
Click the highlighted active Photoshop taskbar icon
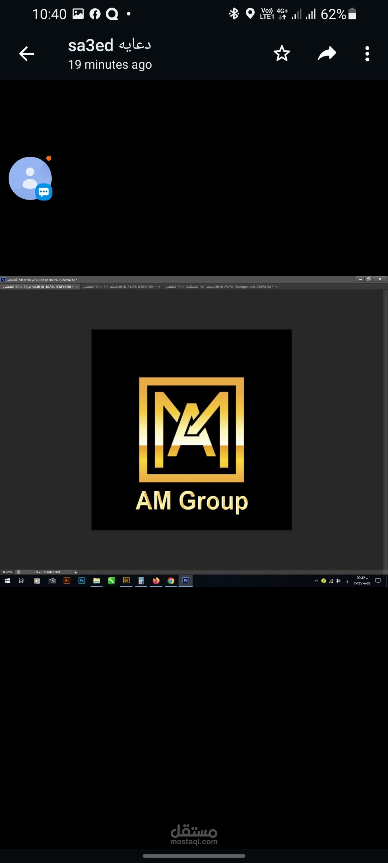pos(186,581)
